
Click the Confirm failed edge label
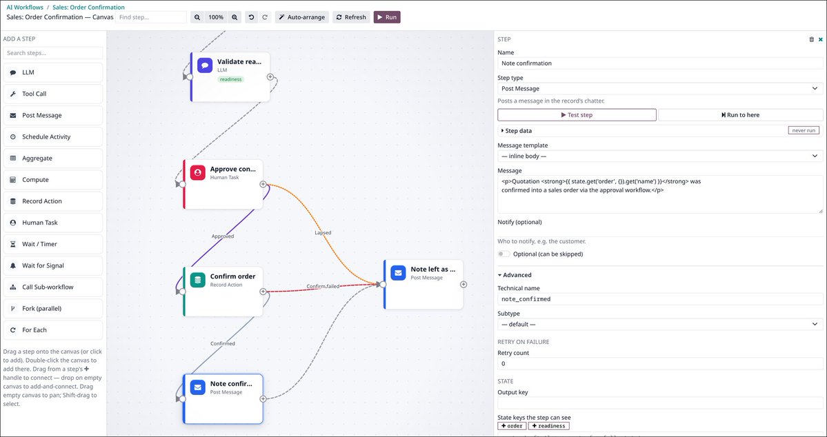click(x=323, y=286)
